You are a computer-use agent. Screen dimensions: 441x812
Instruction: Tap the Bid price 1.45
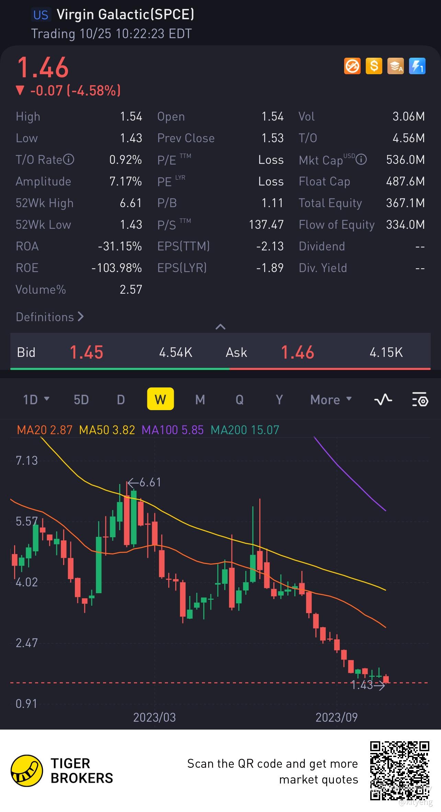(x=87, y=352)
